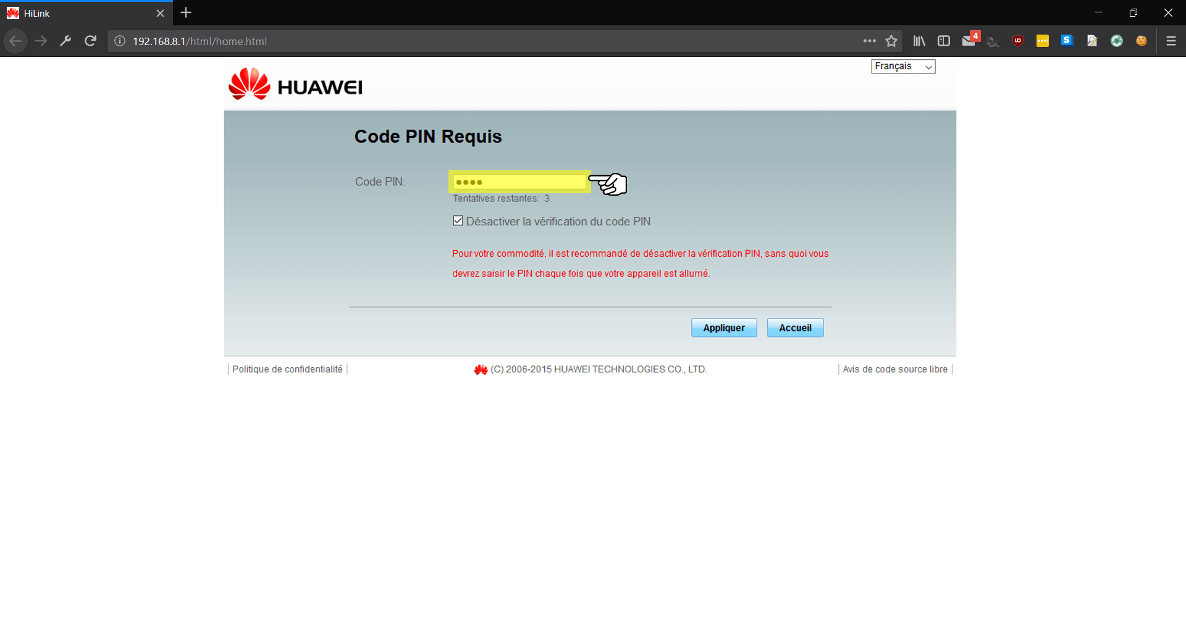Open the Français language dropdown
This screenshot has height=636, width=1186.
point(903,66)
